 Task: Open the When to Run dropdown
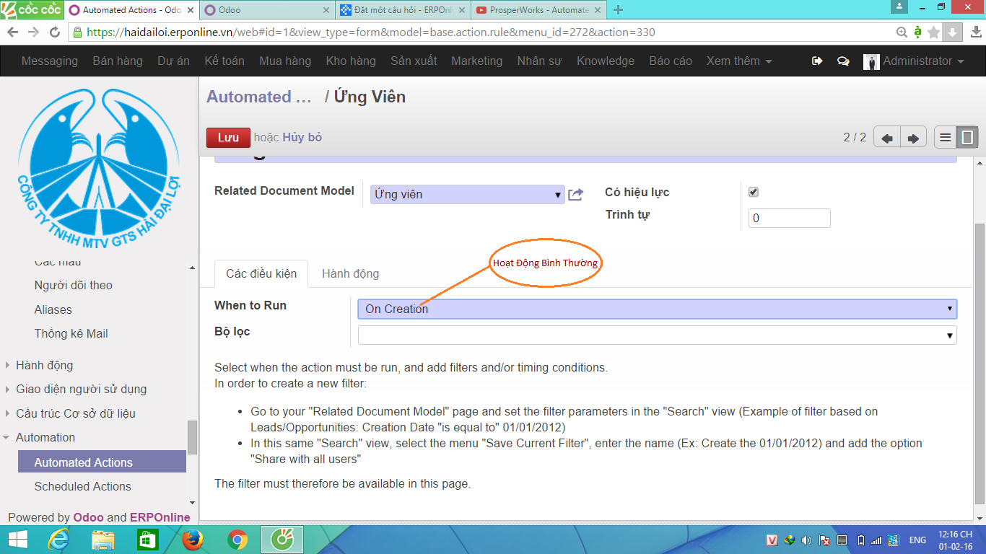pos(657,309)
